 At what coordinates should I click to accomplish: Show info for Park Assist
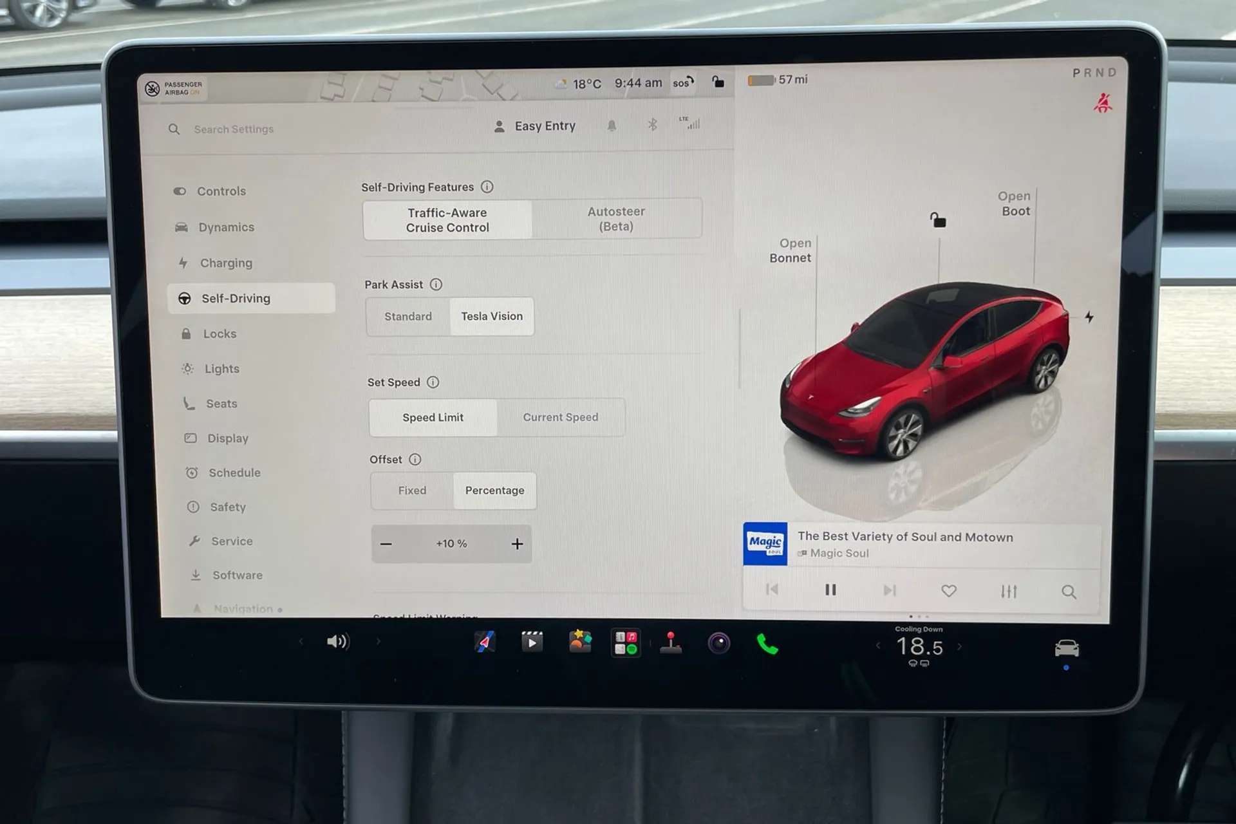tap(436, 284)
